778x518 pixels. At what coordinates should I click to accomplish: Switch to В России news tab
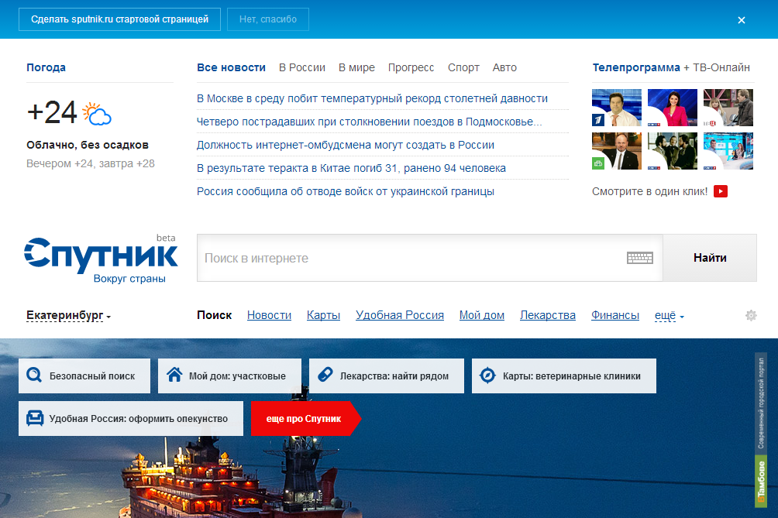(301, 67)
